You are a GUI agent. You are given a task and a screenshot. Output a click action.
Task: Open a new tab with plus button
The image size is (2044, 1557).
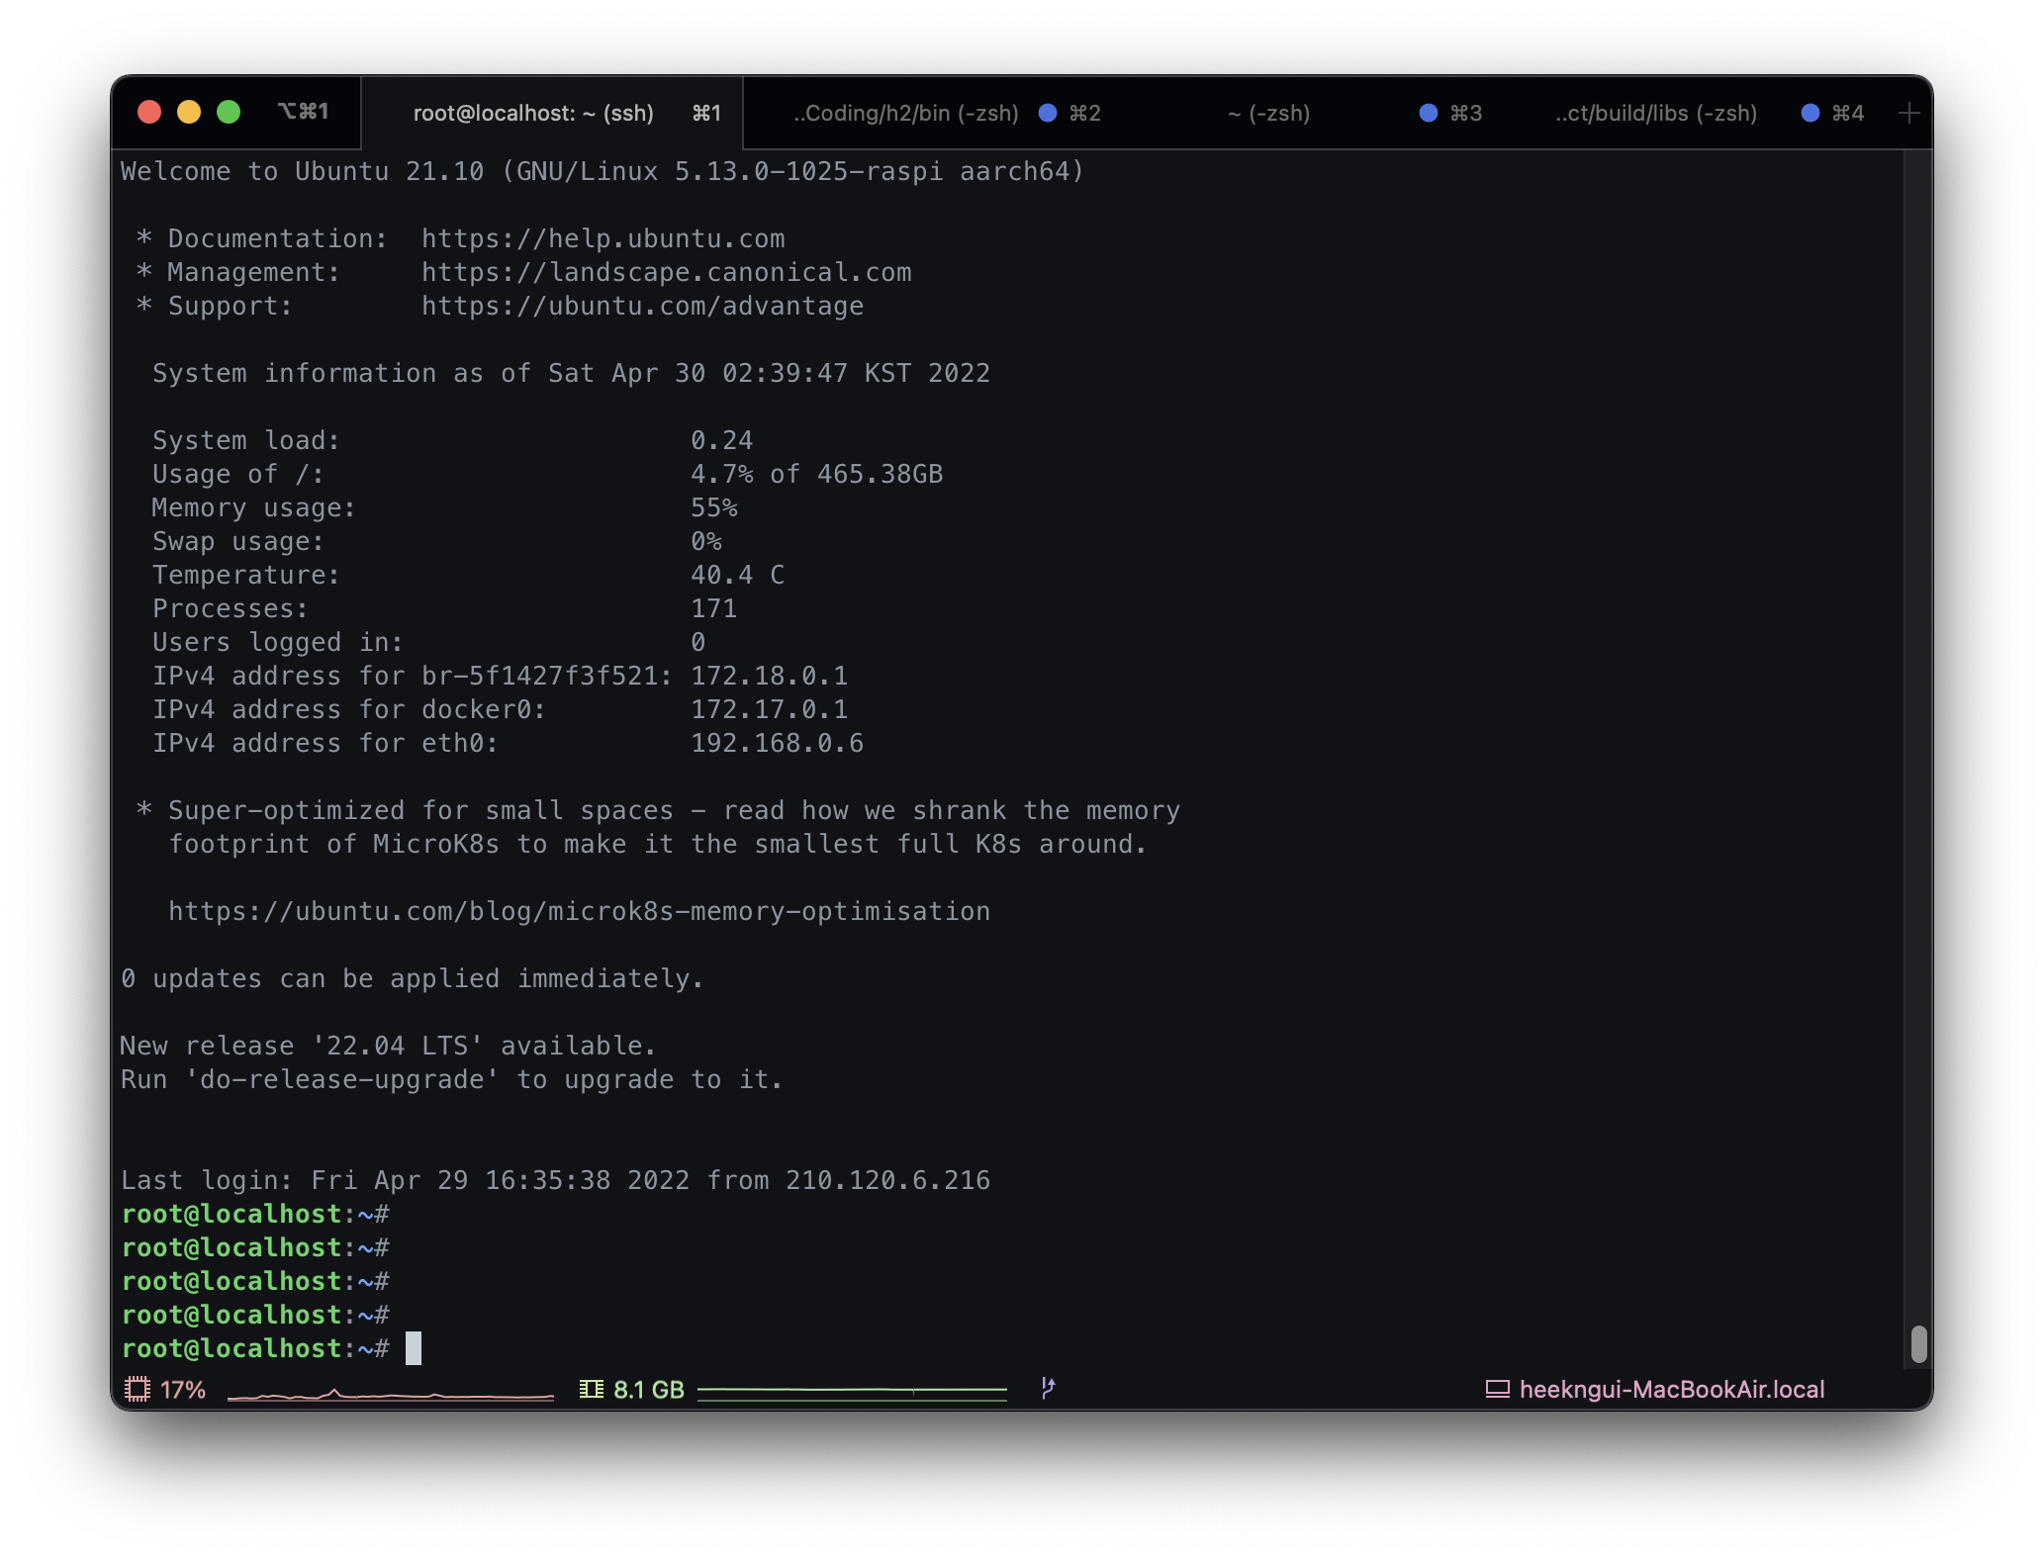(1908, 114)
